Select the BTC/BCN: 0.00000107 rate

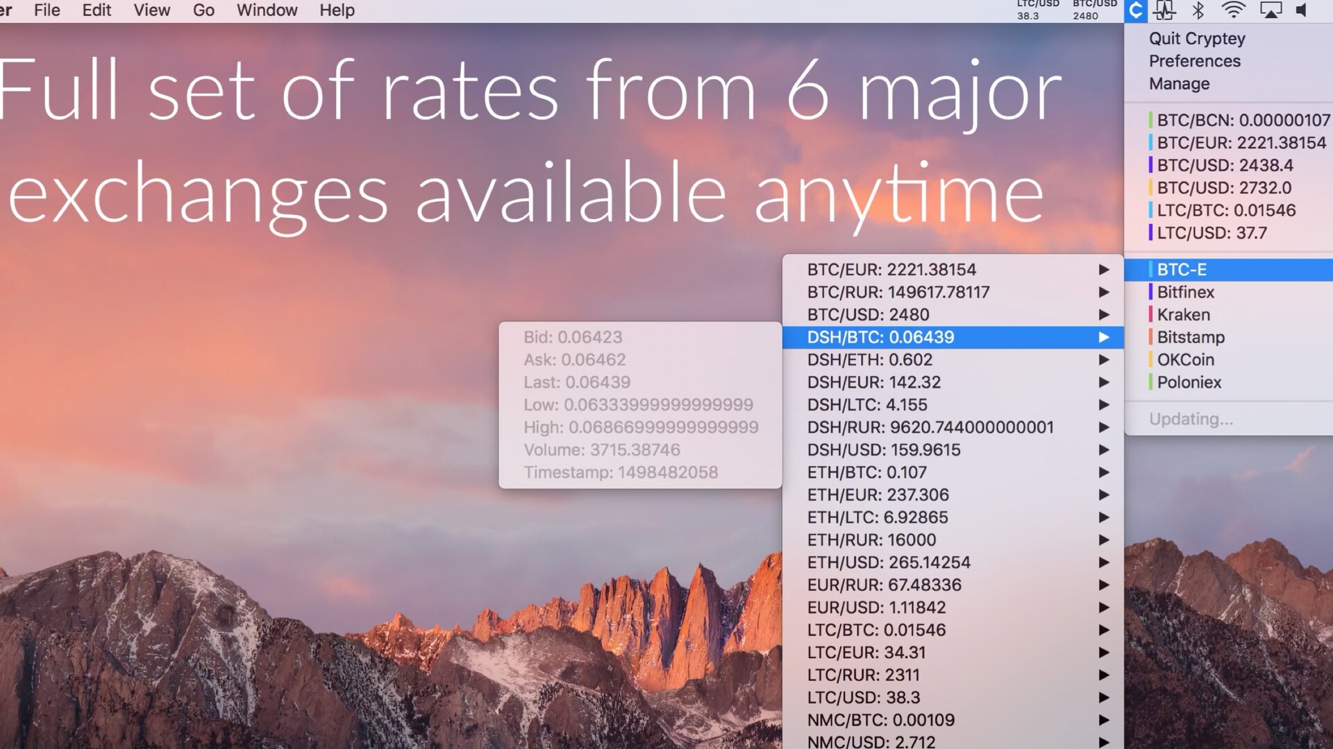click(1229, 120)
